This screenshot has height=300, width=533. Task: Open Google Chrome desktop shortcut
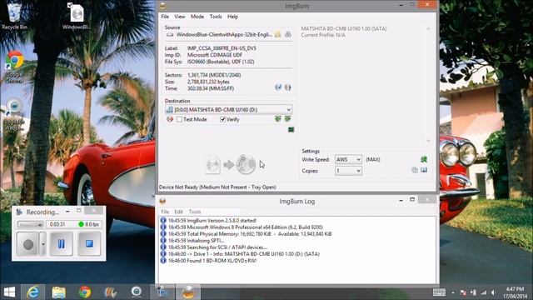pos(14,67)
